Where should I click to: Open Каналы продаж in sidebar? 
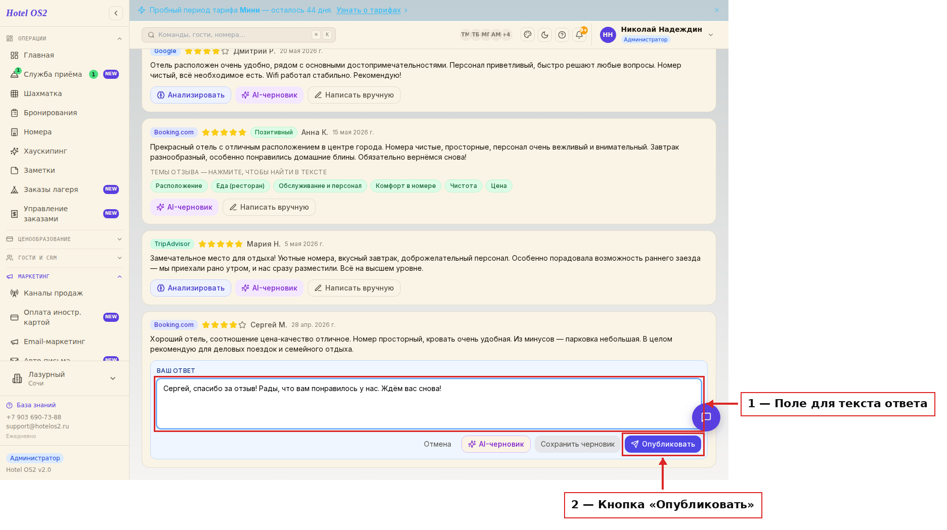64,293
